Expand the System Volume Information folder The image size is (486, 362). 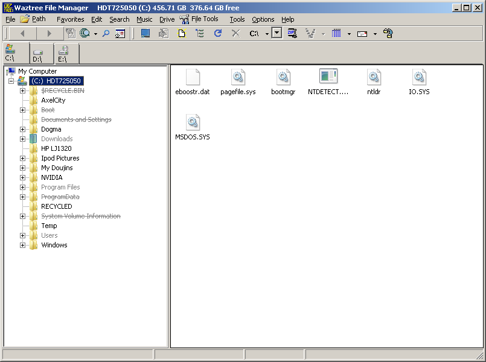tap(22, 216)
